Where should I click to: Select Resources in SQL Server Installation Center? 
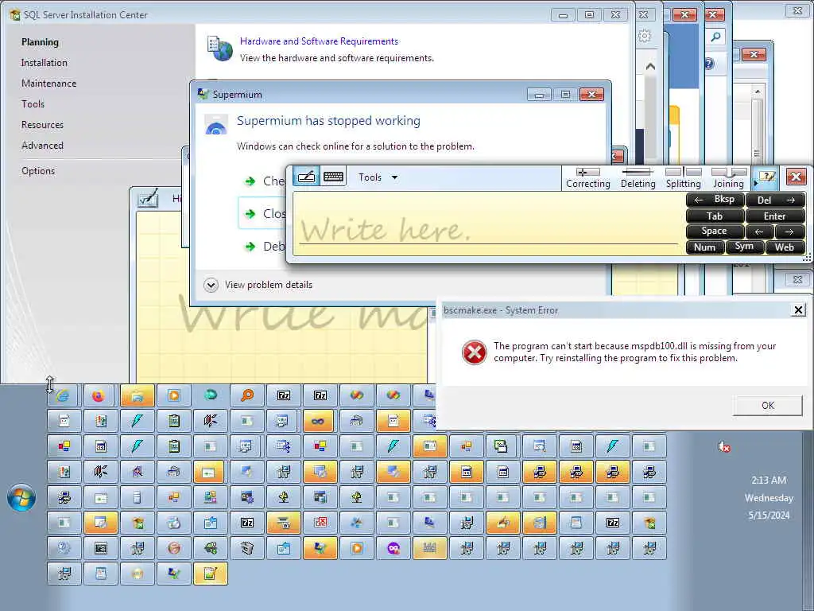point(42,125)
